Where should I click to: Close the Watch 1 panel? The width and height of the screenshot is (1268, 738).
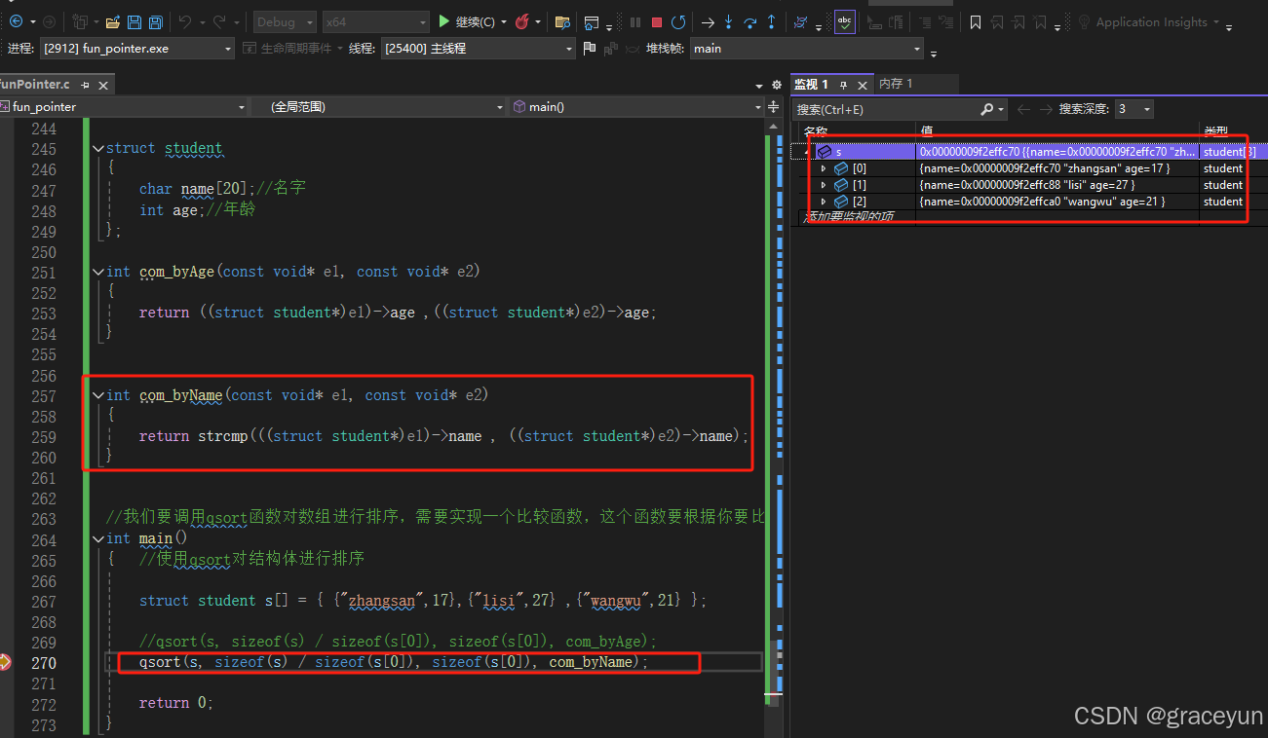(x=861, y=85)
